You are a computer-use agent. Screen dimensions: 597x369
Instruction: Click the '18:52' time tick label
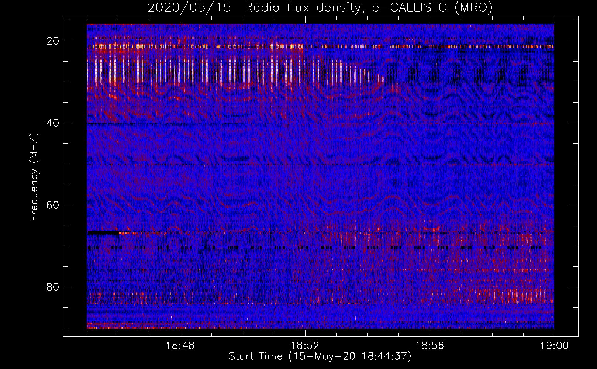point(305,346)
